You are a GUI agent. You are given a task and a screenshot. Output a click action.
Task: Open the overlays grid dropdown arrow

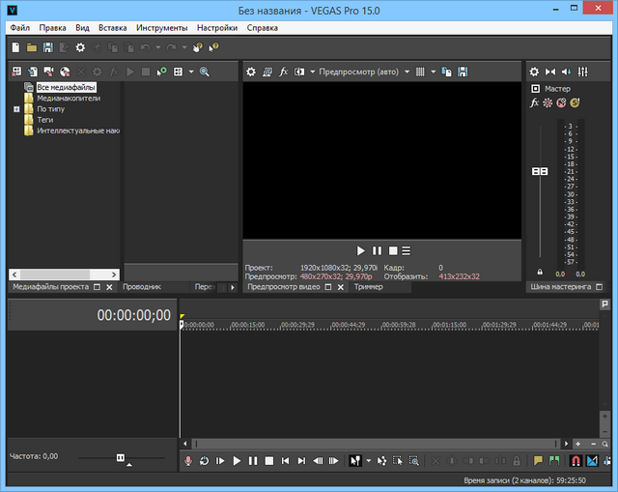434,72
